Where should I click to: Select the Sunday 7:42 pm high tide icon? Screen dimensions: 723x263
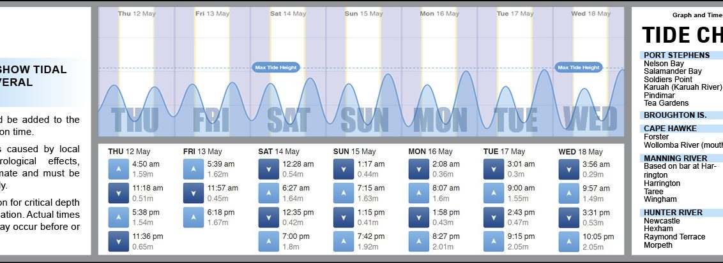click(x=342, y=241)
